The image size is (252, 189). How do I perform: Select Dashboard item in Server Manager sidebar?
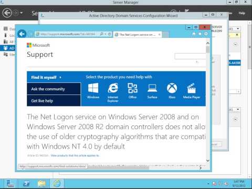pyautogui.click(x=9, y=29)
